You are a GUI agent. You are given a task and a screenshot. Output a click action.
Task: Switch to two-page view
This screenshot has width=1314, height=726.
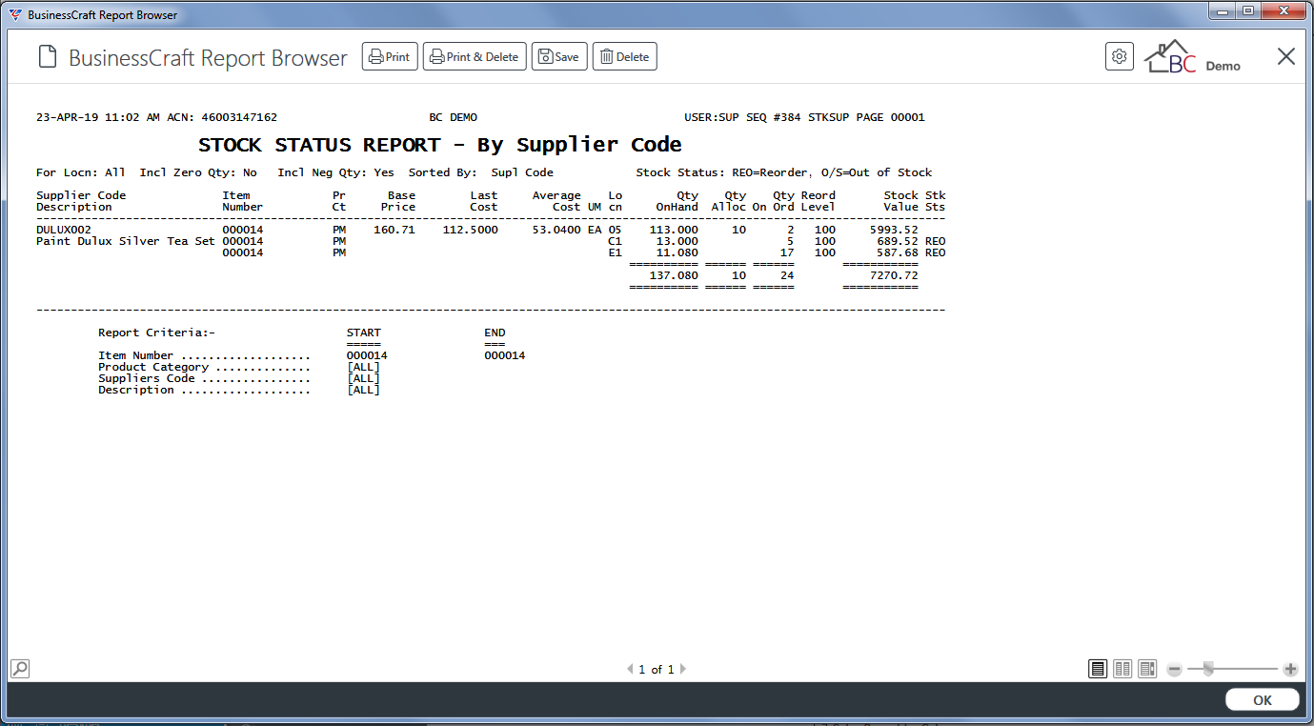coord(1122,669)
